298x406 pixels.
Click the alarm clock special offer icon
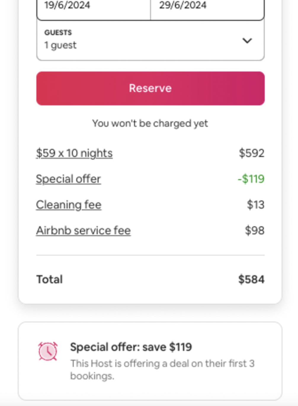[x=48, y=351]
